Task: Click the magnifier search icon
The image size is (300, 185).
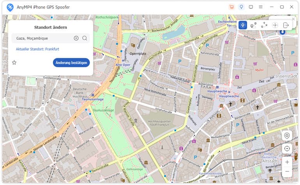Action: click(85, 38)
